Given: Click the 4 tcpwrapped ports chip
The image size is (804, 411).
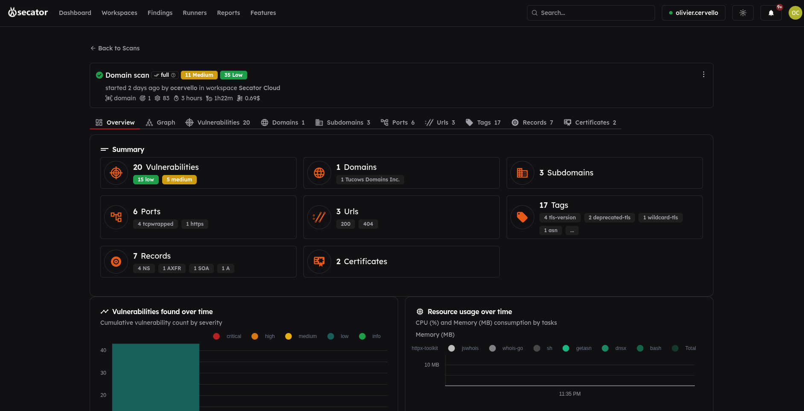Looking at the screenshot, I should [155, 224].
